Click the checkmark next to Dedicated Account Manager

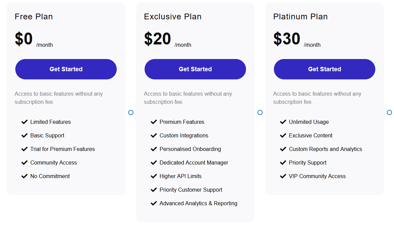pyautogui.click(x=154, y=162)
